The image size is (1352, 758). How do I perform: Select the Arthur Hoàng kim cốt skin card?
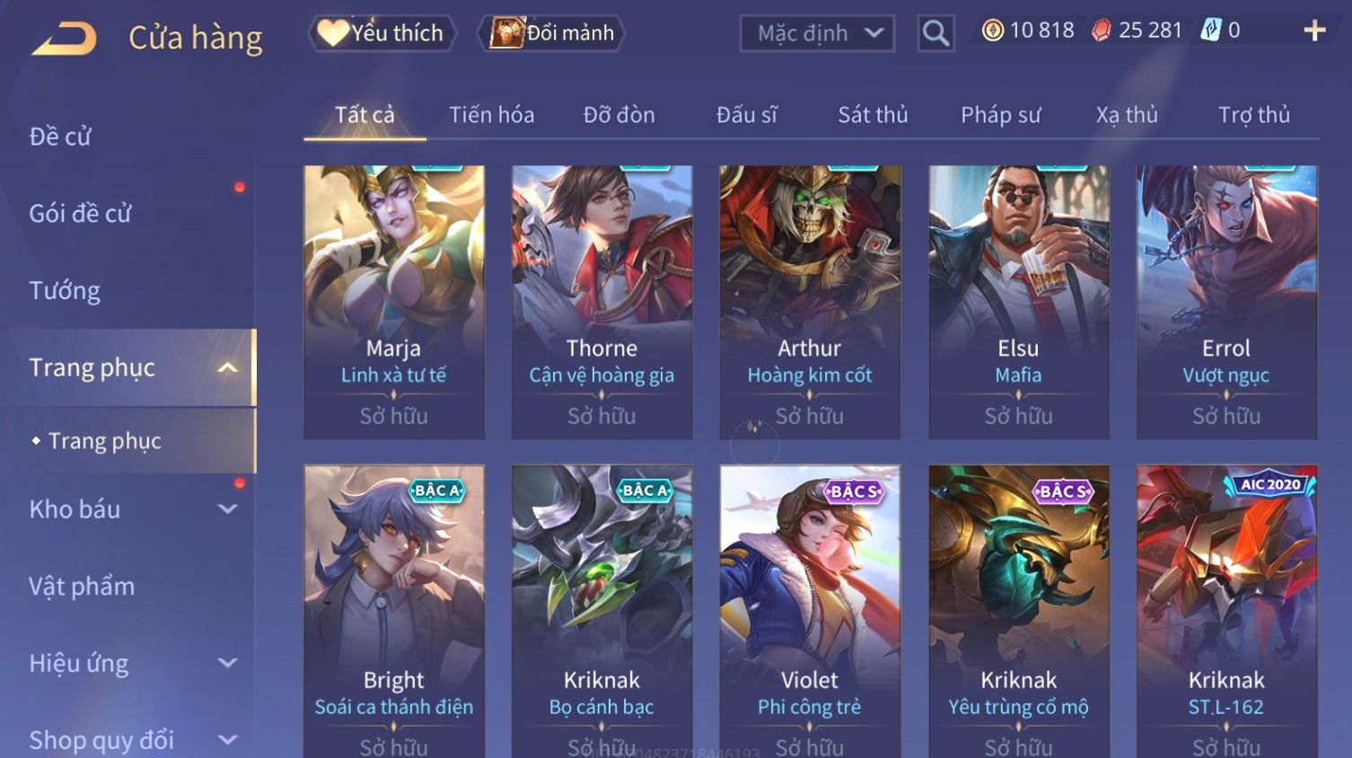pyautogui.click(x=810, y=302)
